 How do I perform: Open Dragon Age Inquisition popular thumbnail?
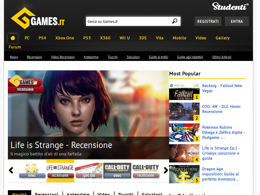(x=184, y=174)
